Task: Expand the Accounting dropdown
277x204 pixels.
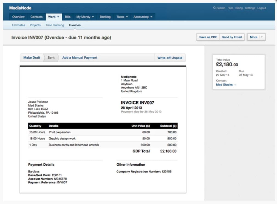Action: pos(143,17)
